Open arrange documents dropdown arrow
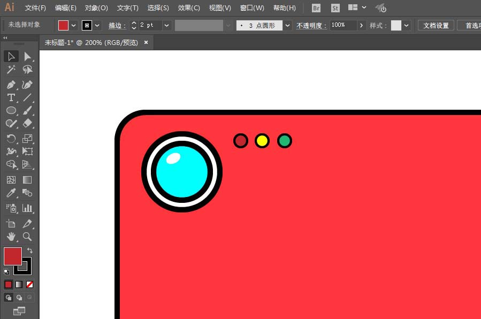Image resolution: width=481 pixels, height=319 pixels. click(x=364, y=7)
